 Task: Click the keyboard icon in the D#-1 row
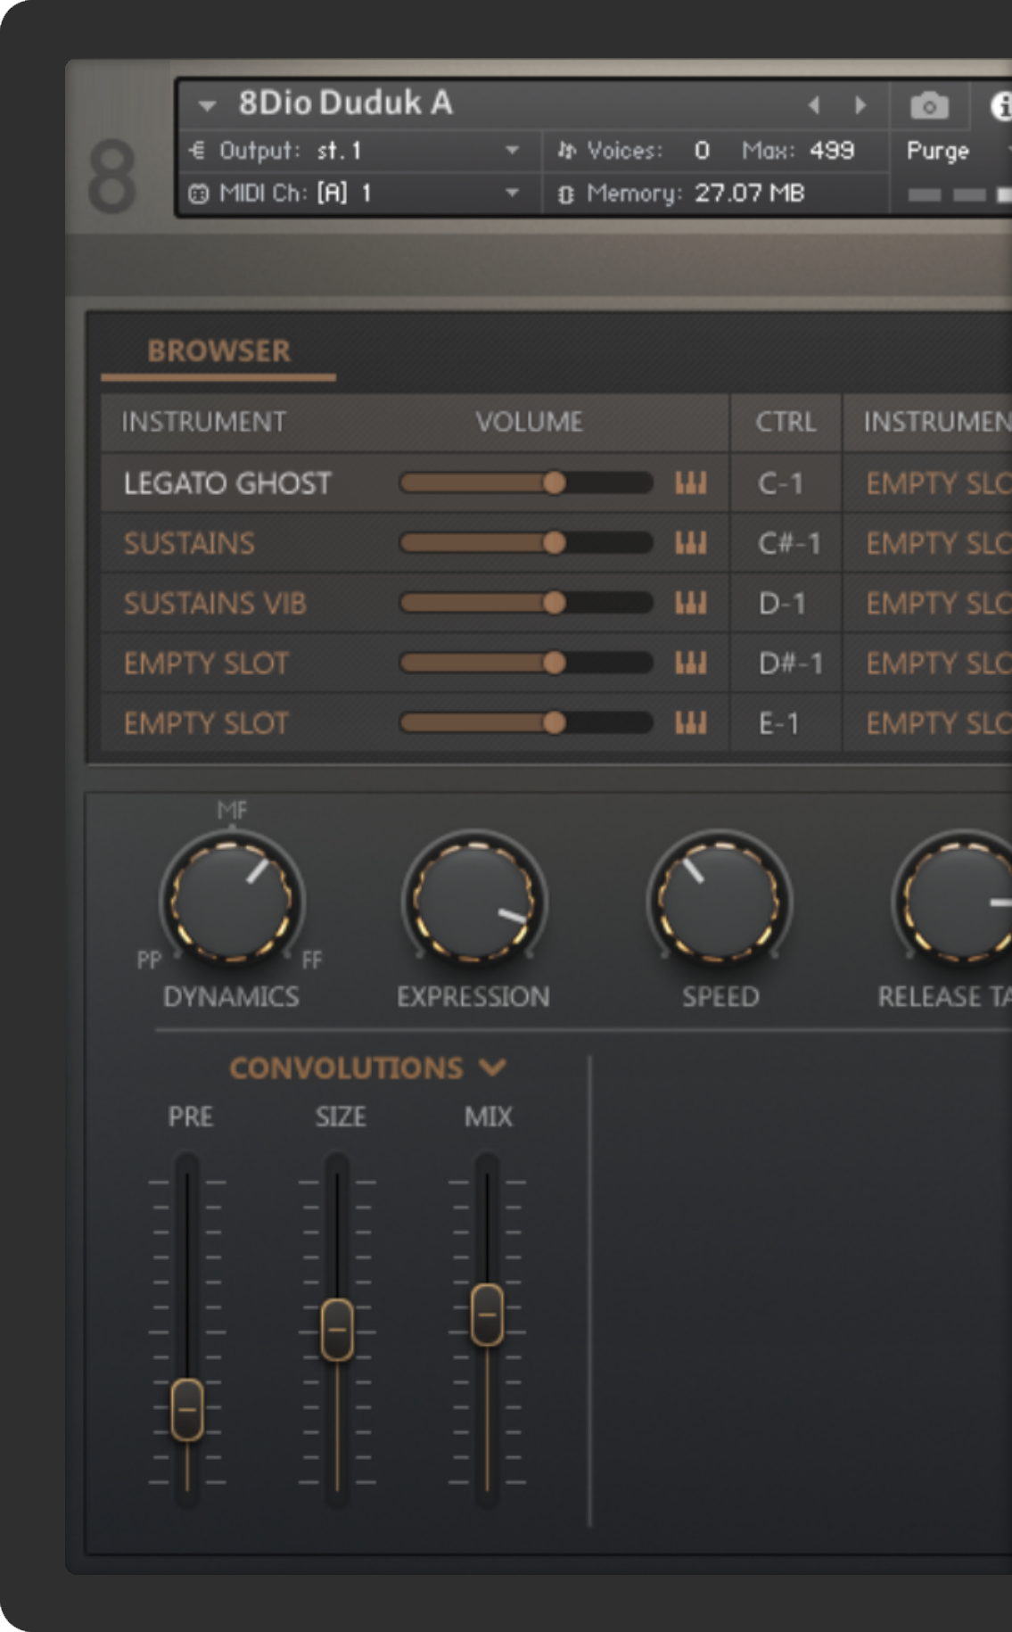[691, 663]
